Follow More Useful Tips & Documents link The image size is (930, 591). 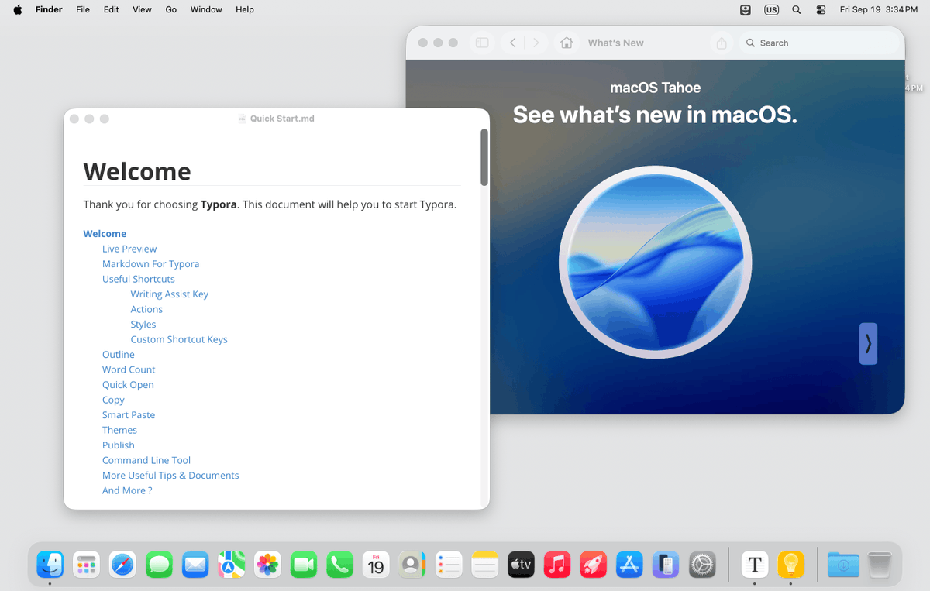pos(170,476)
